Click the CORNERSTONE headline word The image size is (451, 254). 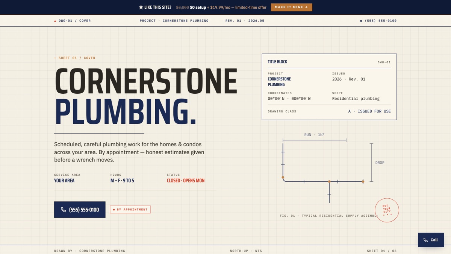point(146,81)
